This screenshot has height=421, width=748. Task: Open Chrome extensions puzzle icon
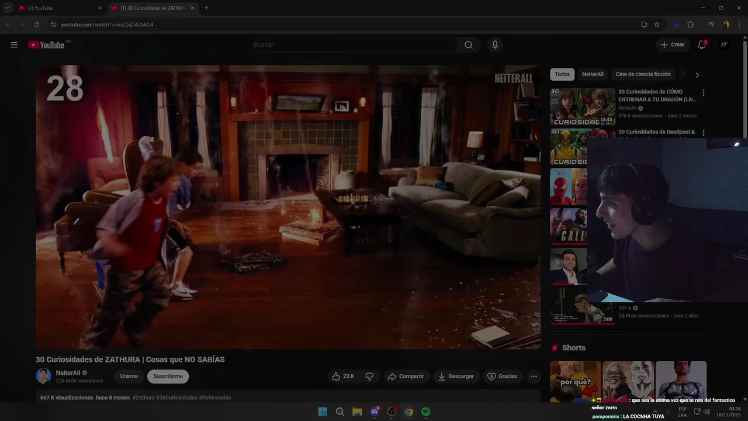point(690,25)
